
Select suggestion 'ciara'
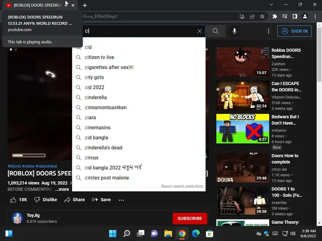coord(139,117)
